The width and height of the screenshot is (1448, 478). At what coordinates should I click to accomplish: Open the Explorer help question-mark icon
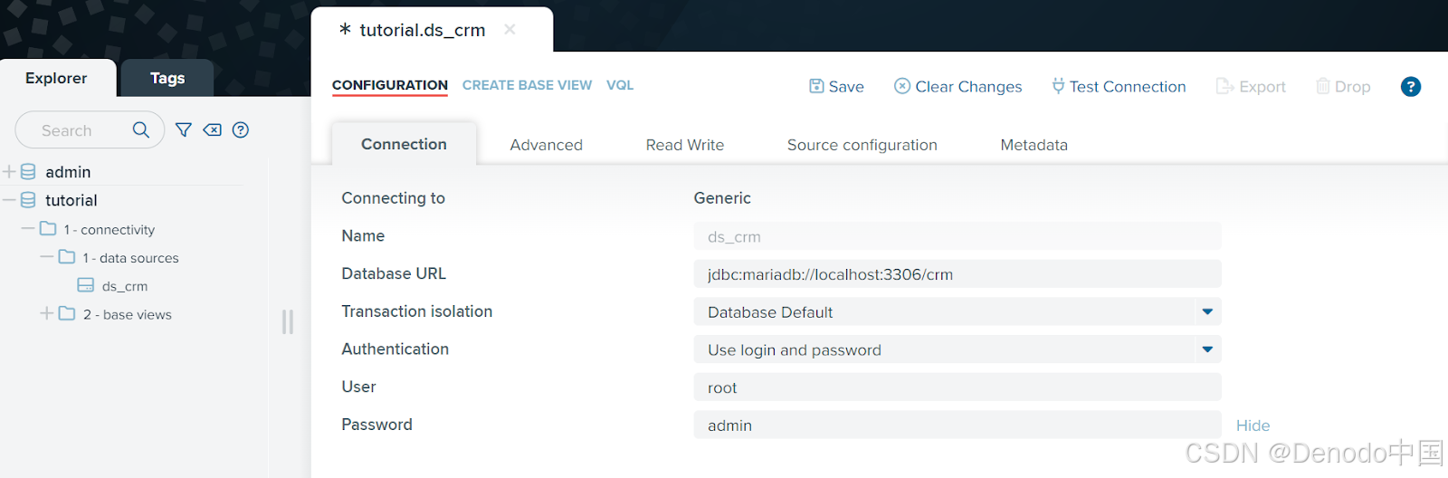[x=241, y=129]
